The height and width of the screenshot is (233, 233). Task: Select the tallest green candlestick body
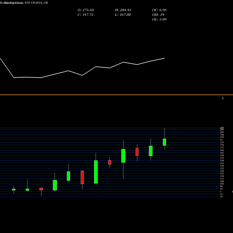coord(96,172)
